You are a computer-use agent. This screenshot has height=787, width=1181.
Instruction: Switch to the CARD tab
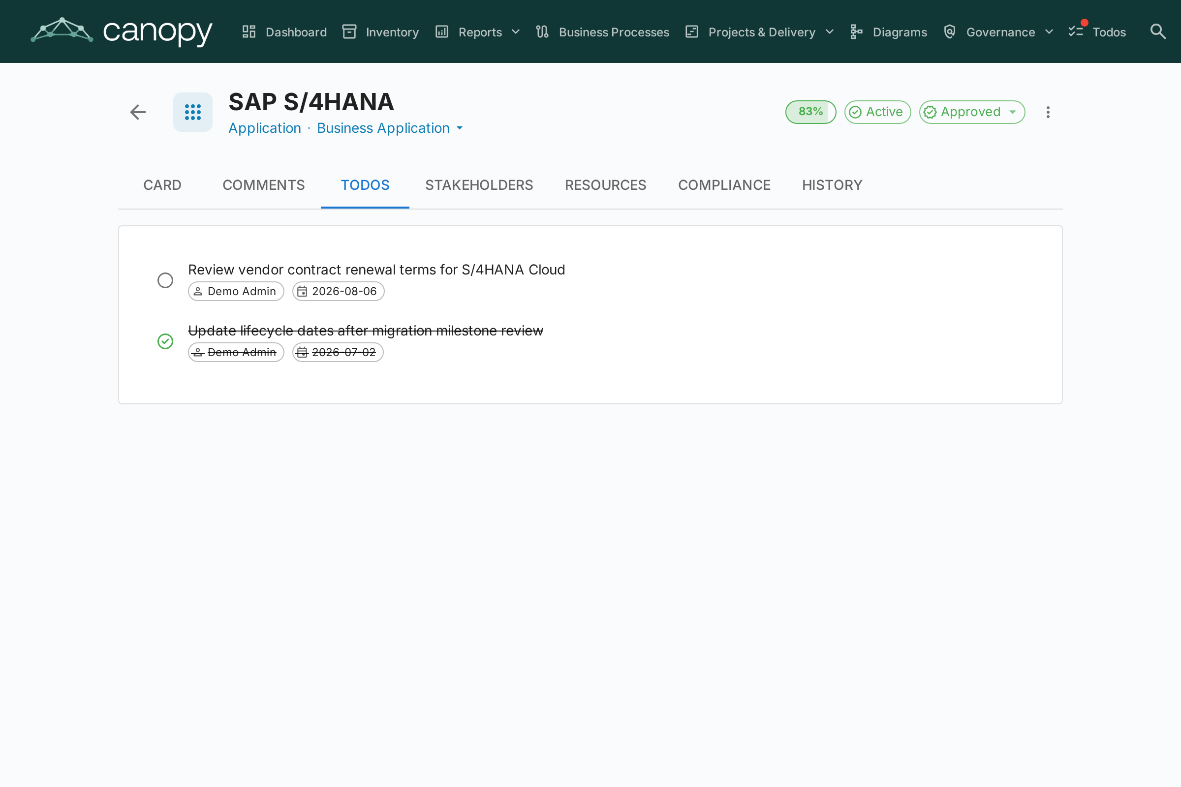(162, 185)
